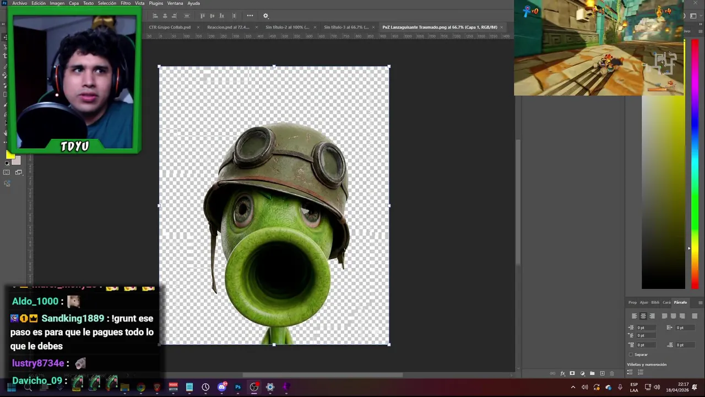Click align bottom edges icon in options bar

tap(221, 15)
